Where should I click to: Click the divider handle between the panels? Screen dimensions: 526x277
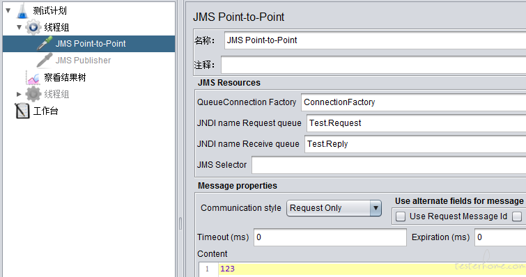coord(180,223)
